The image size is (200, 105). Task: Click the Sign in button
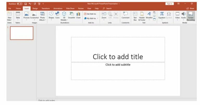coord(169,4)
